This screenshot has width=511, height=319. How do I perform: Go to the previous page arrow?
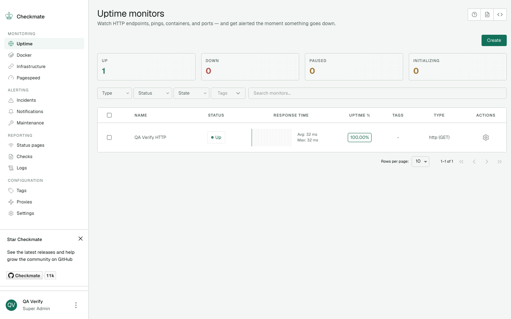pyautogui.click(x=474, y=162)
